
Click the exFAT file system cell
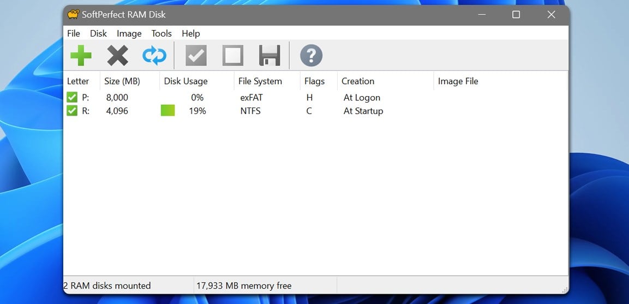[x=251, y=98]
